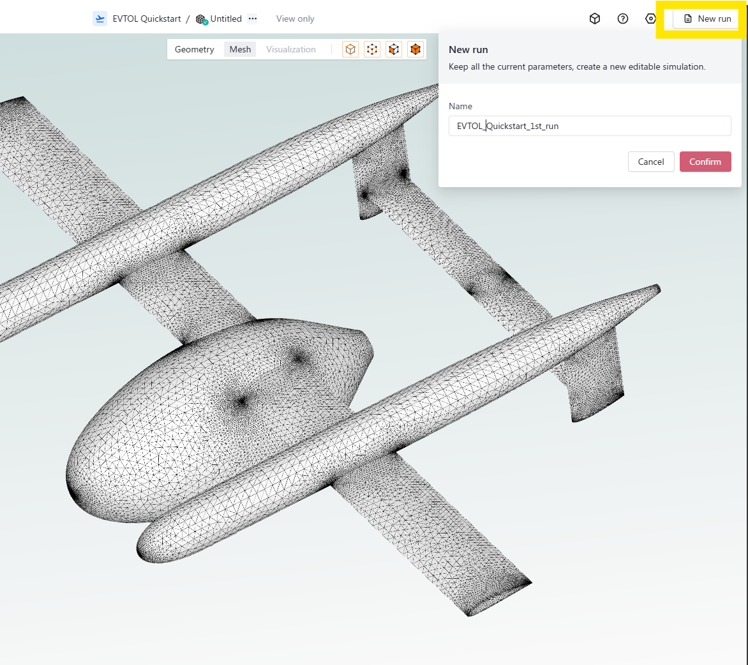748x665 pixels.
Task: Open the help question mark icon
Action: tap(623, 19)
